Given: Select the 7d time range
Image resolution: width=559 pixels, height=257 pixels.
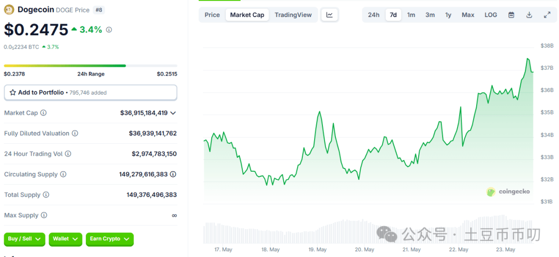Looking at the screenshot, I should click(x=393, y=15).
